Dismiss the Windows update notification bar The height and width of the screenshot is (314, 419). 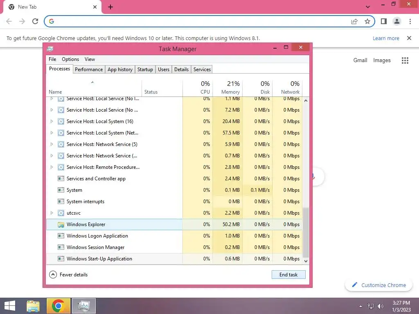[409, 38]
